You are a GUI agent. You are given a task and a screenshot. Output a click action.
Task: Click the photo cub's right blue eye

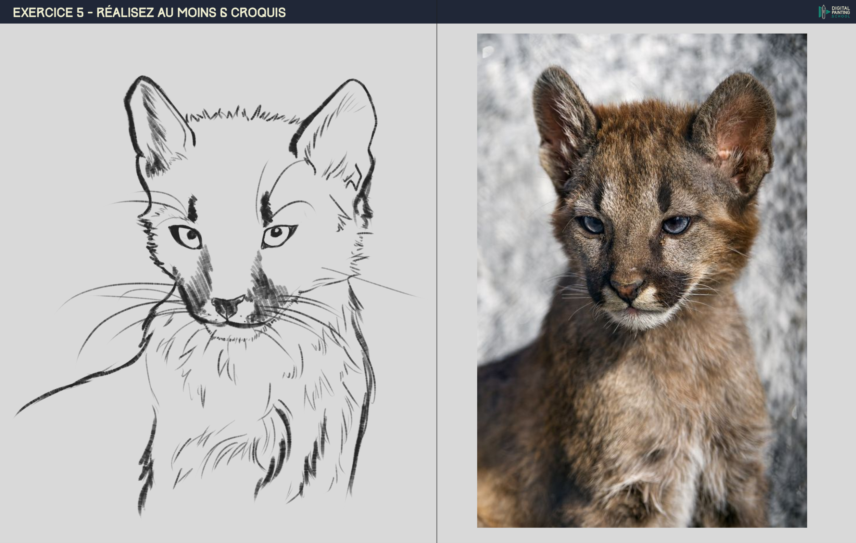coord(676,225)
